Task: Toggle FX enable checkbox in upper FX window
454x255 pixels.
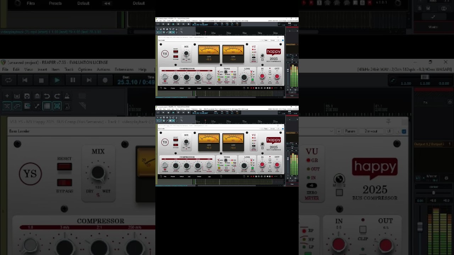Action: click(283, 40)
